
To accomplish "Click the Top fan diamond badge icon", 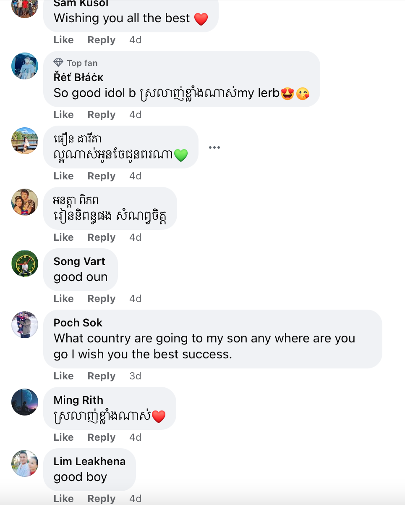I will (58, 63).
